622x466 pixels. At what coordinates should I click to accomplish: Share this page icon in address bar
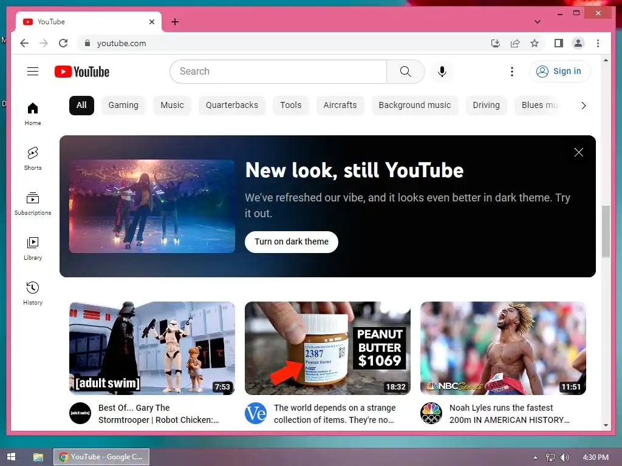[x=515, y=43]
